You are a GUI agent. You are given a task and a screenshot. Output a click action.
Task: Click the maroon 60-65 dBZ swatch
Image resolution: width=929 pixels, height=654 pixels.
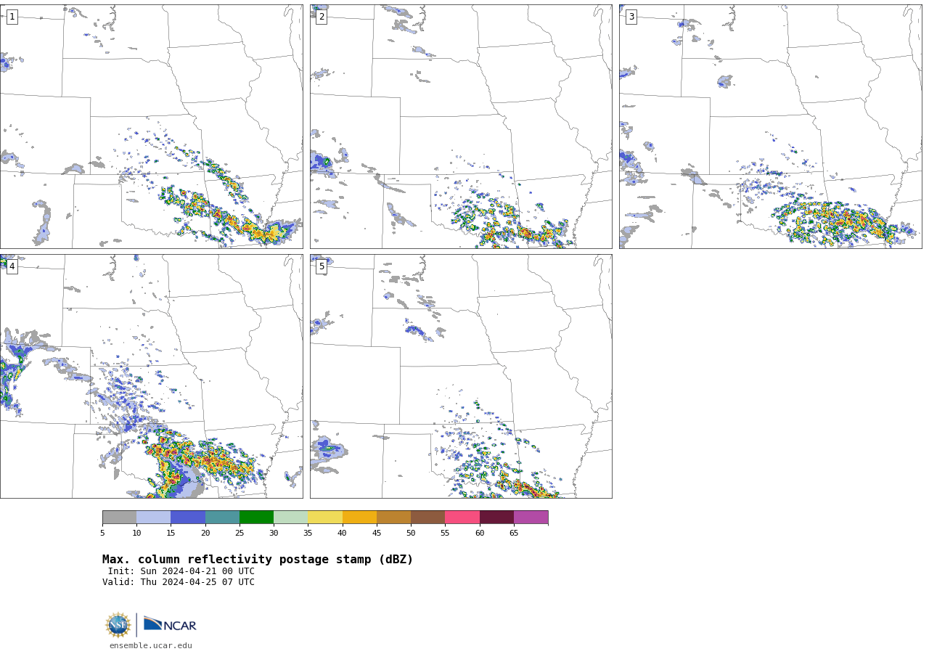click(x=496, y=518)
